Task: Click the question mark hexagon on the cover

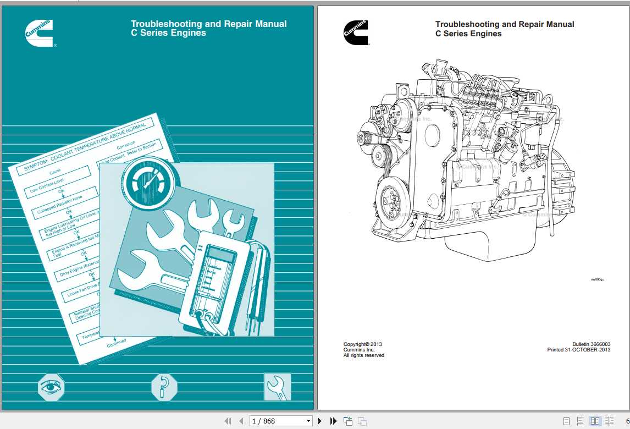Action: point(164,387)
